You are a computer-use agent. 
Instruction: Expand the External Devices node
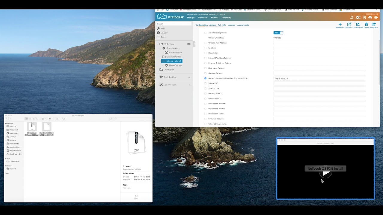(160, 57)
